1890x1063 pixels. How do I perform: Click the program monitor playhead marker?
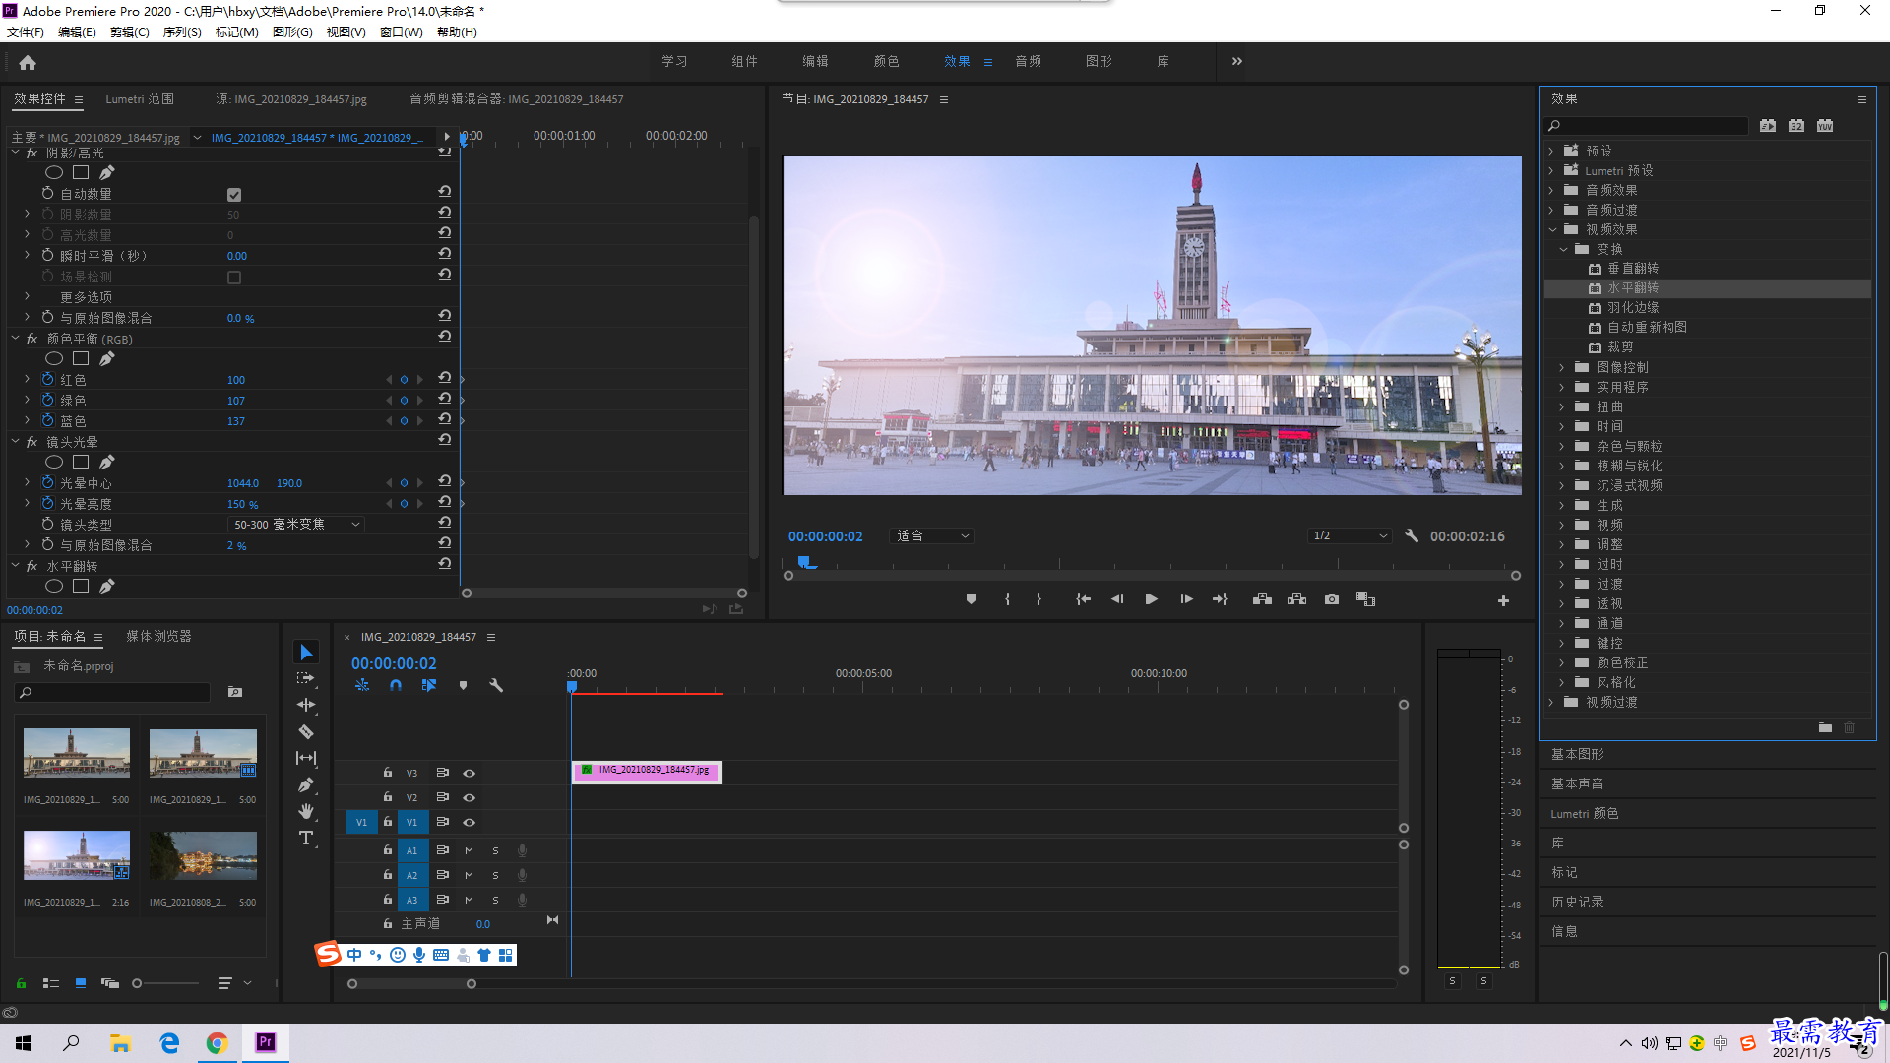point(805,562)
